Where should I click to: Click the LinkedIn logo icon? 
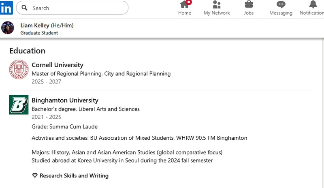(6, 8)
